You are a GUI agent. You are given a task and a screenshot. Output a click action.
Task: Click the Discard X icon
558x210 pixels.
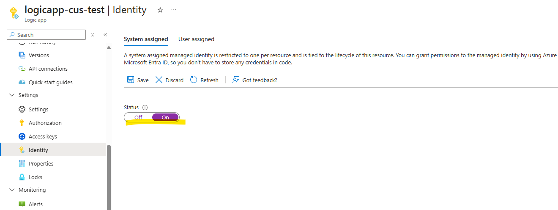coord(159,80)
